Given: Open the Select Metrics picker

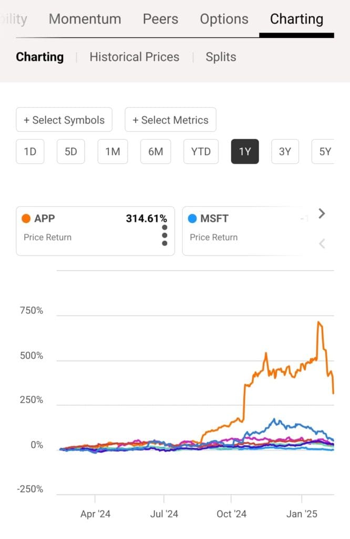Looking at the screenshot, I should 170,120.
